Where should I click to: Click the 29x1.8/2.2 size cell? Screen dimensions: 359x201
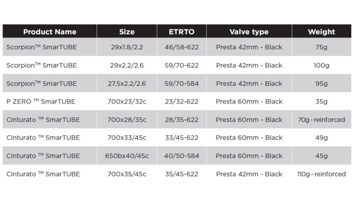(127, 47)
